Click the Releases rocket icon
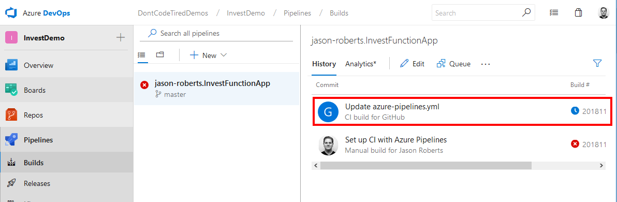 tap(11, 183)
